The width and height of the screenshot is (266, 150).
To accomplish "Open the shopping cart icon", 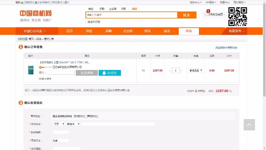I will click(206, 15).
